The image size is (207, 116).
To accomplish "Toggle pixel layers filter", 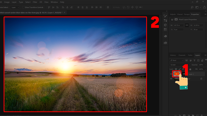I will pyautogui.click(x=186, y=60).
